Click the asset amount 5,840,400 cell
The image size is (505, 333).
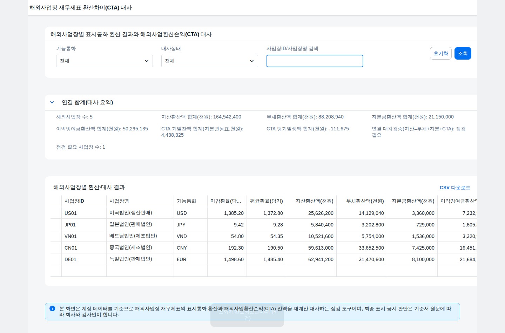click(311, 225)
